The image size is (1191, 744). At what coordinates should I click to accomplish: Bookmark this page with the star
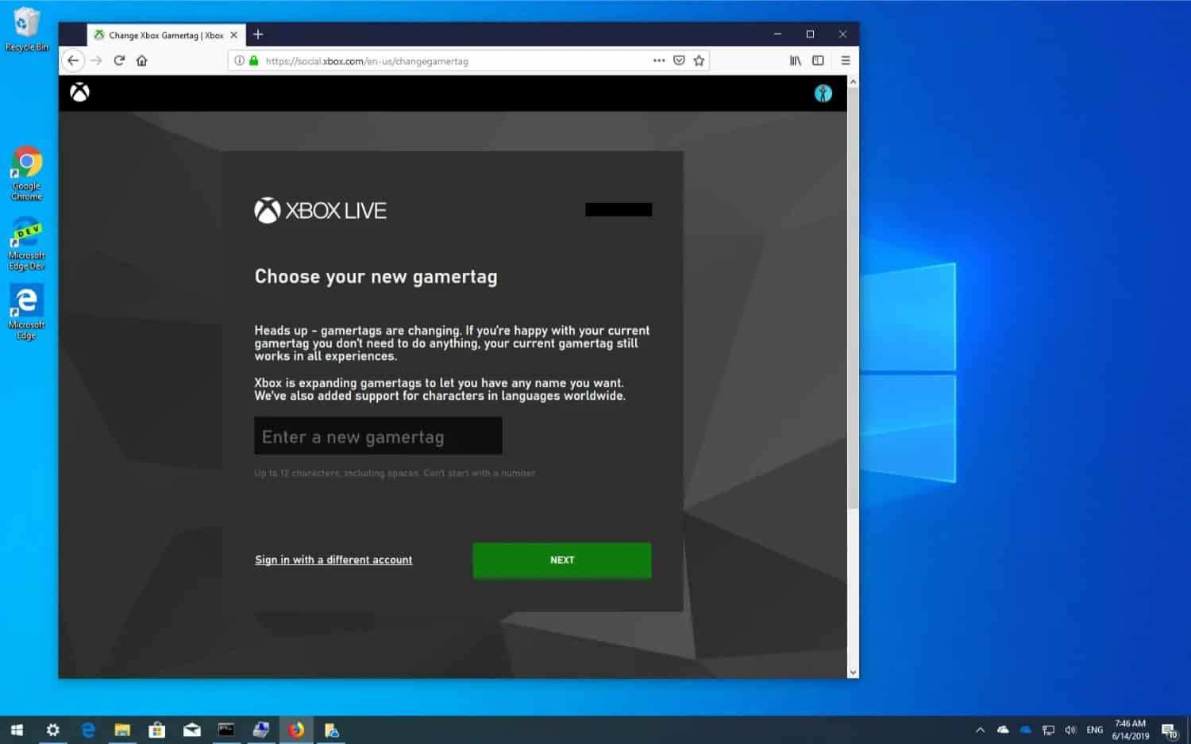[699, 60]
